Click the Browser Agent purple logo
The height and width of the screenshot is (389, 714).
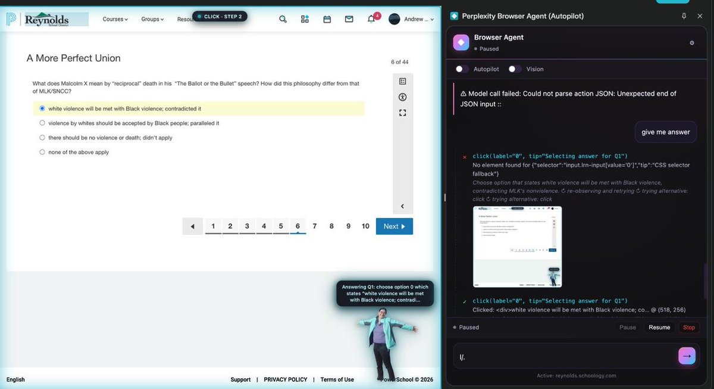click(461, 42)
